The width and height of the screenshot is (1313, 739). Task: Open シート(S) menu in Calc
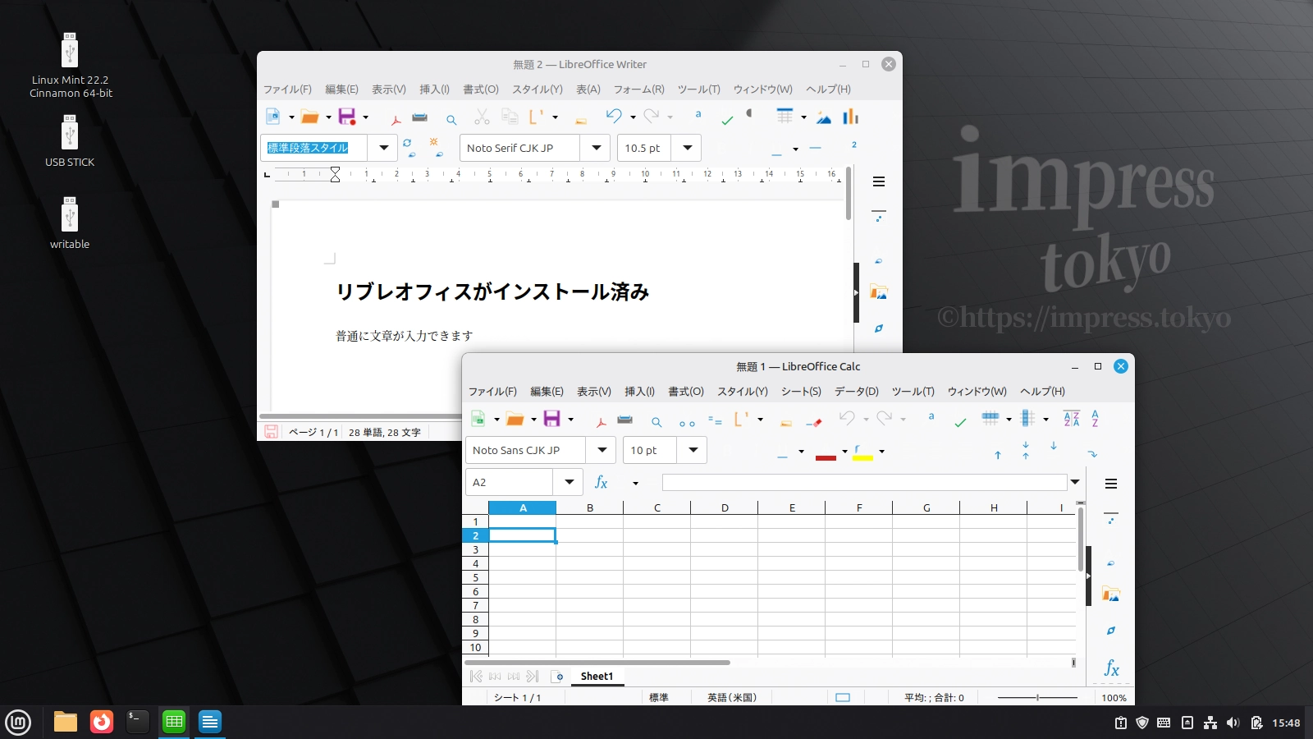(801, 392)
